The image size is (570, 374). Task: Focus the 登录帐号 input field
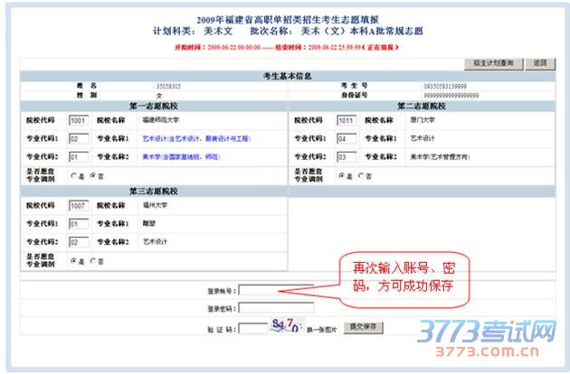[x=276, y=291]
